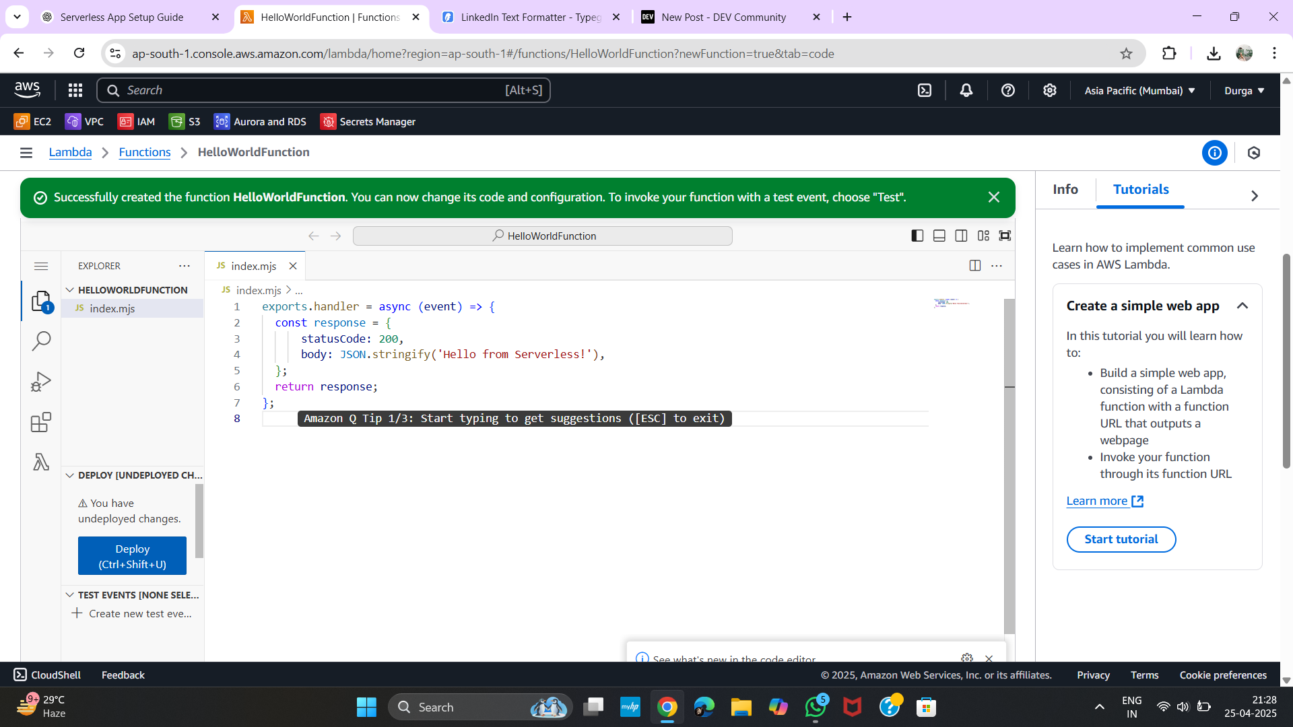Open CloudShell in the footer
The height and width of the screenshot is (727, 1293).
47,674
